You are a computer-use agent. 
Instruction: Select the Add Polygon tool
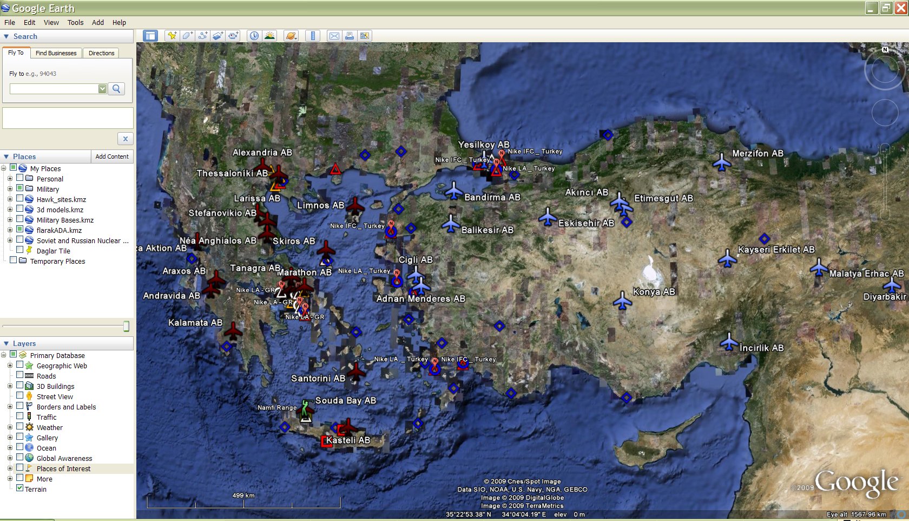[x=187, y=36]
